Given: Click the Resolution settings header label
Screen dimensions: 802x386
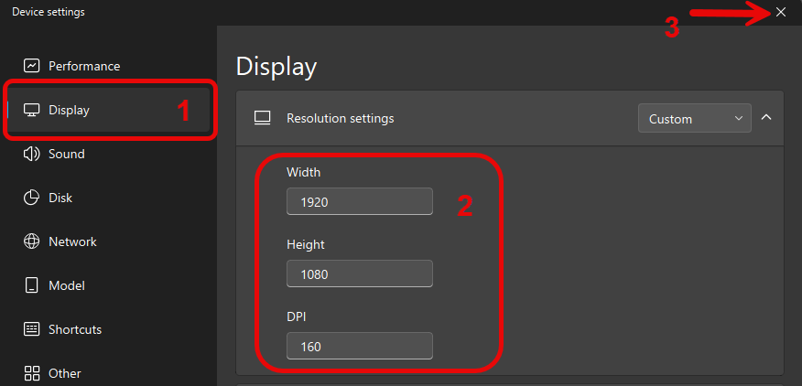Looking at the screenshot, I should (x=340, y=118).
